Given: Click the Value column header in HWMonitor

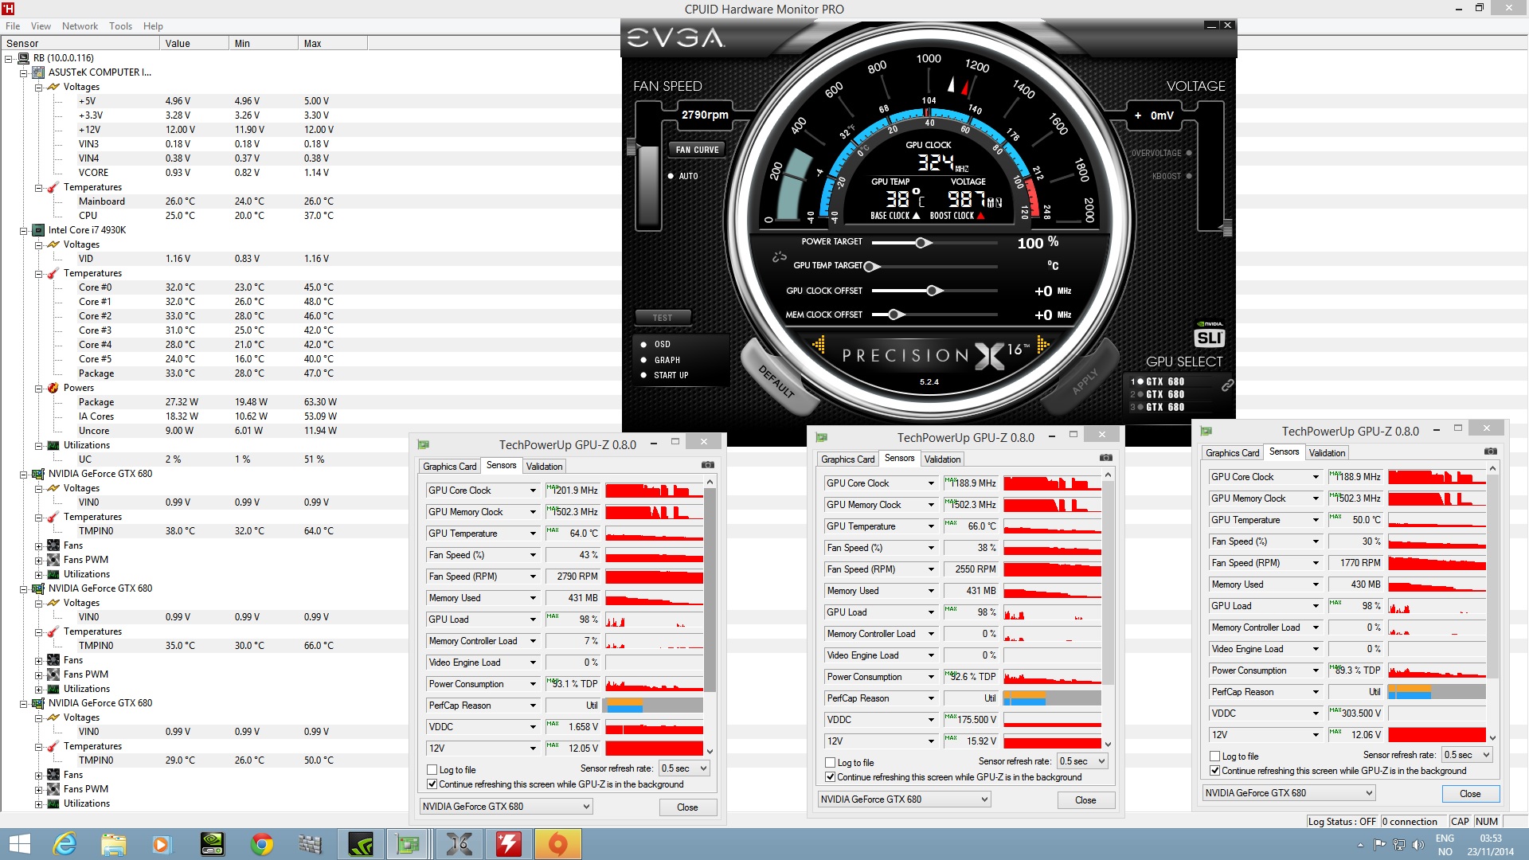Looking at the screenshot, I should 194,43.
